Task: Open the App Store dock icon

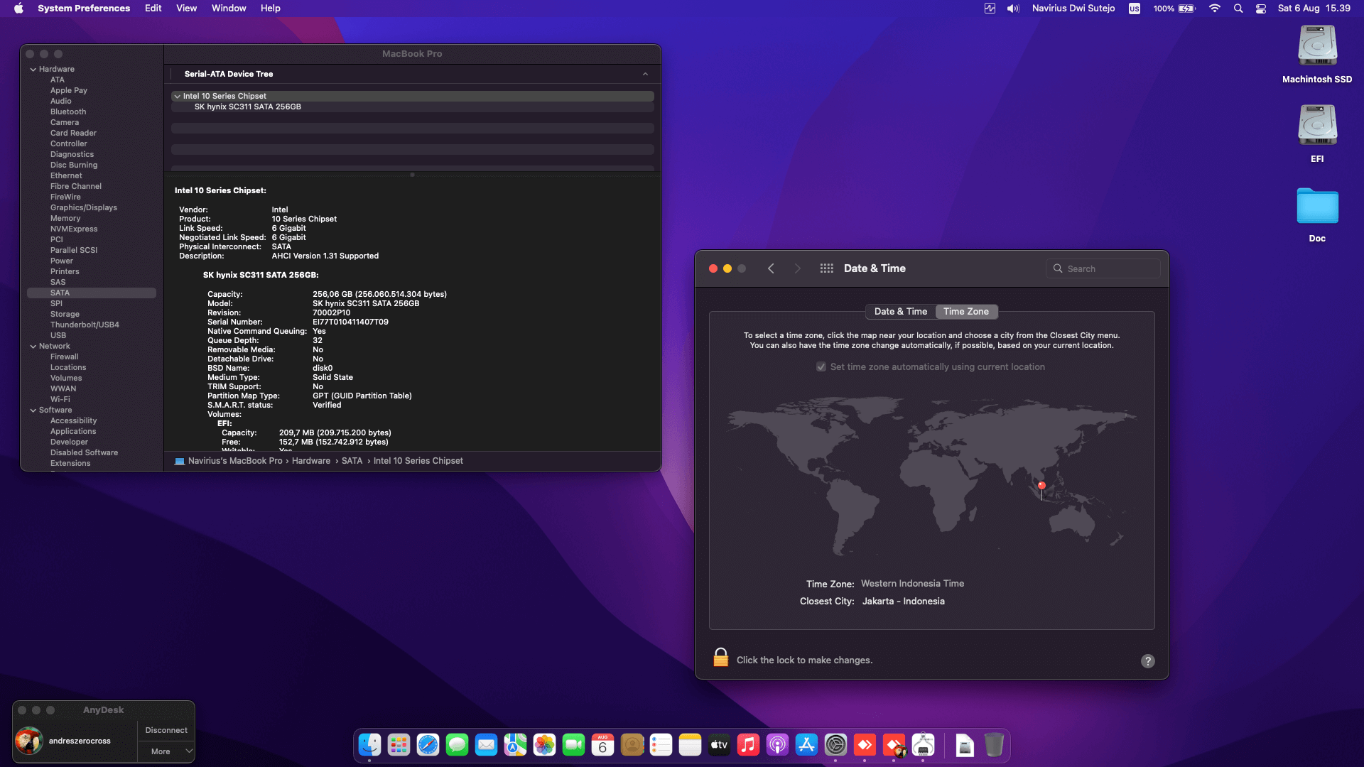Action: (x=806, y=745)
